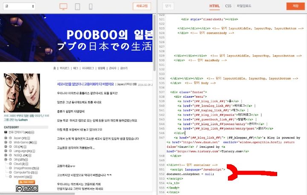Image resolution: width=307 pixels, height=195 pixels.
Task: Click code line 556 closing html tag
Action: (173, 192)
